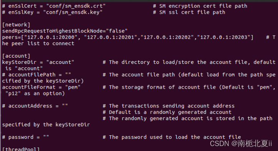Click the commented accountFilePath setting
The height and width of the screenshot is (151, 278).
click(x=37, y=75)
